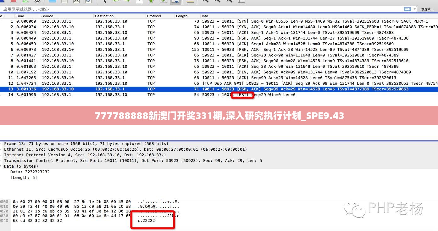
Task: Click the capture options gear icon
Action: (37, 1)
